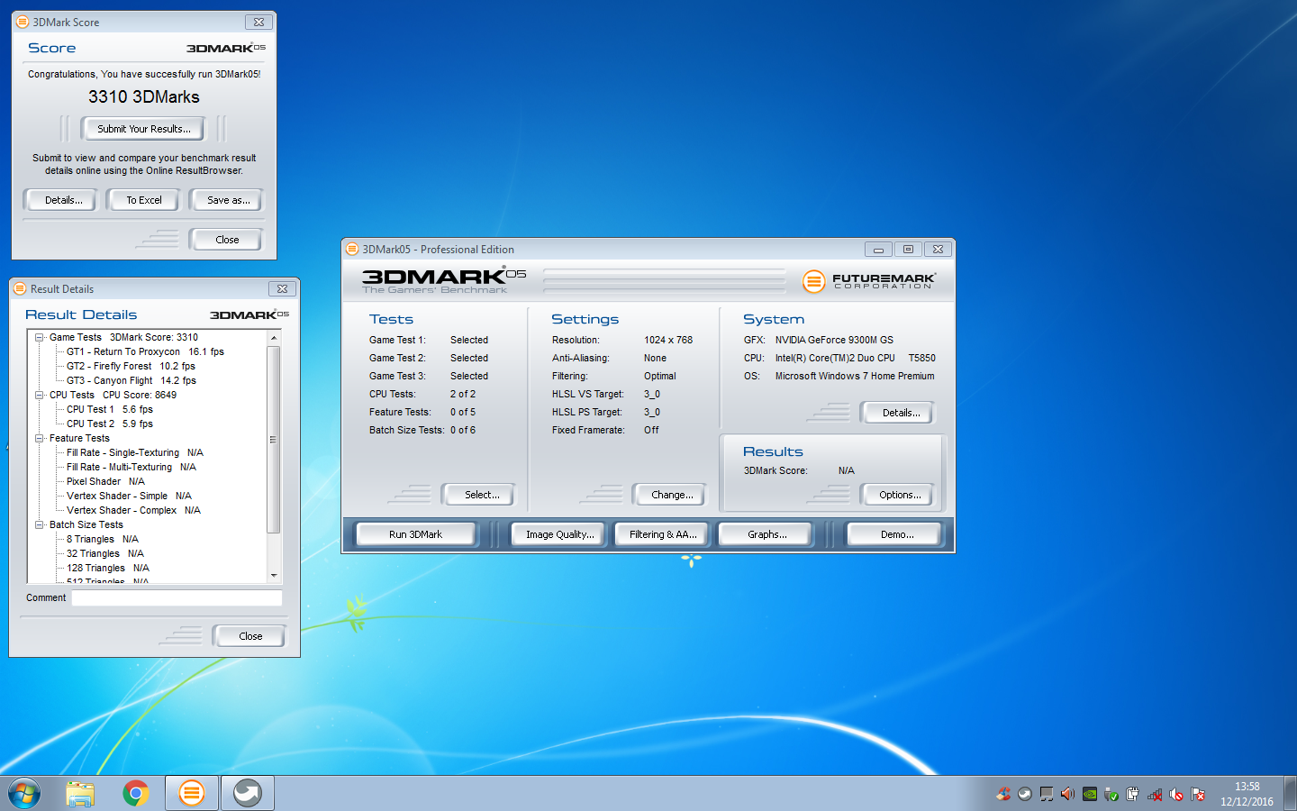Open the orange speaker audio manager tray icon
This screenshot has height=811, width=1297.
[x=1068, y=794]
